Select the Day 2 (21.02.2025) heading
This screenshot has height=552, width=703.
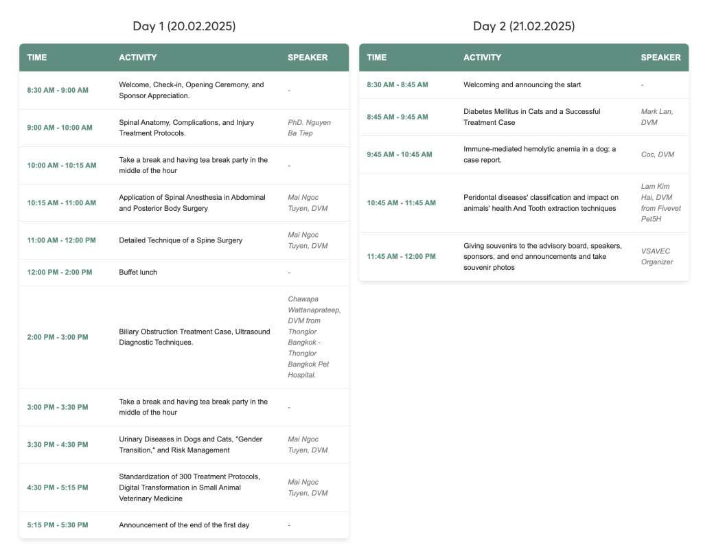click(x=524, y=26)
